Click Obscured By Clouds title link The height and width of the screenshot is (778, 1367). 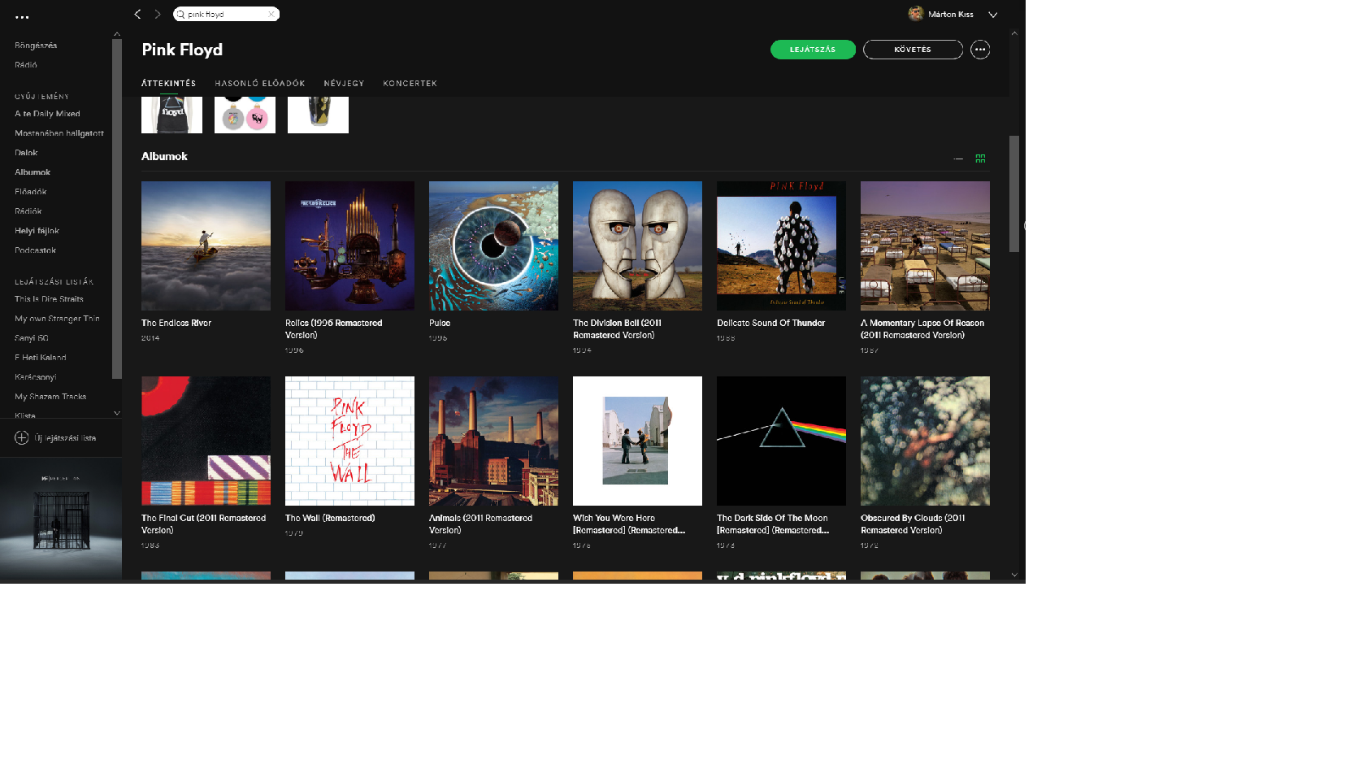click(913, 524)
